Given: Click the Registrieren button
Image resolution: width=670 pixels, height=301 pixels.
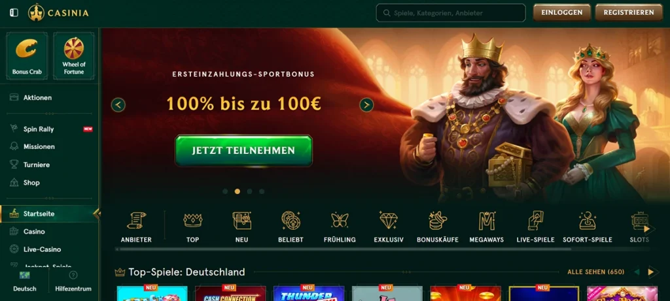Looking at the screenshot, I should tap(629, 13).
